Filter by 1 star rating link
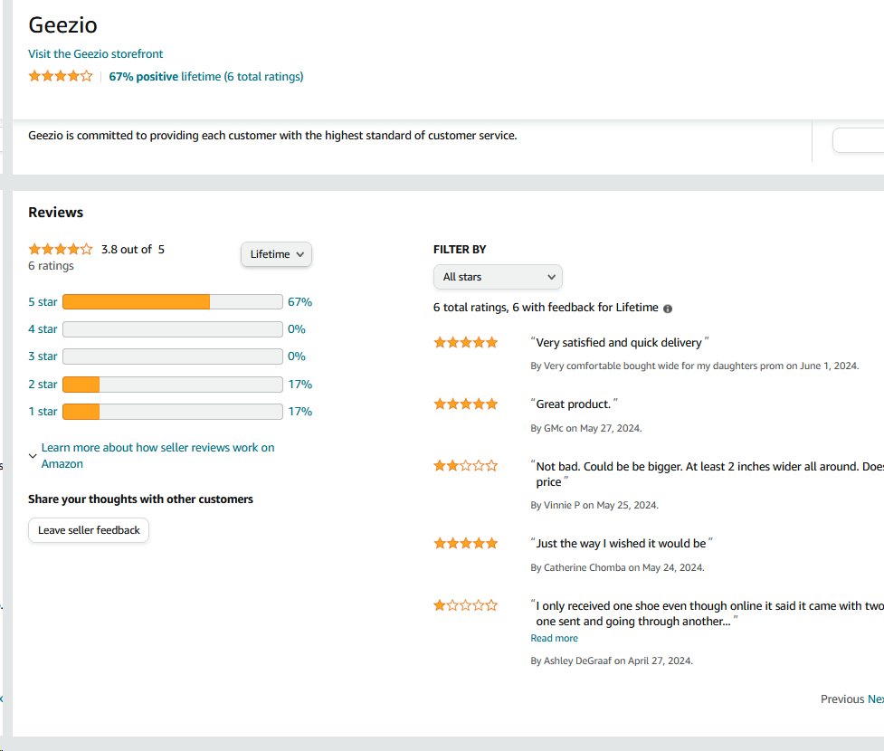This screenshot has height=751, width=884. tap(43, 412)
